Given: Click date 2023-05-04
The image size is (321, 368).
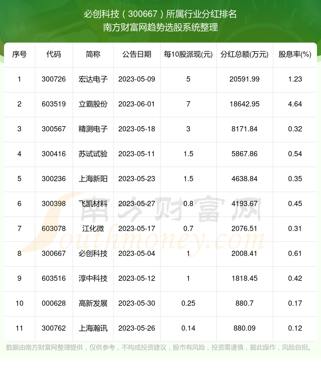Looking at the screenshot, I should (137, 254).
